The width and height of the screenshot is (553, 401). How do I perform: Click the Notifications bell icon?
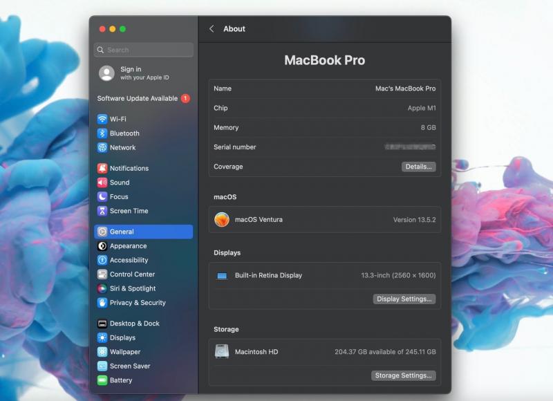tap(102, 168)
